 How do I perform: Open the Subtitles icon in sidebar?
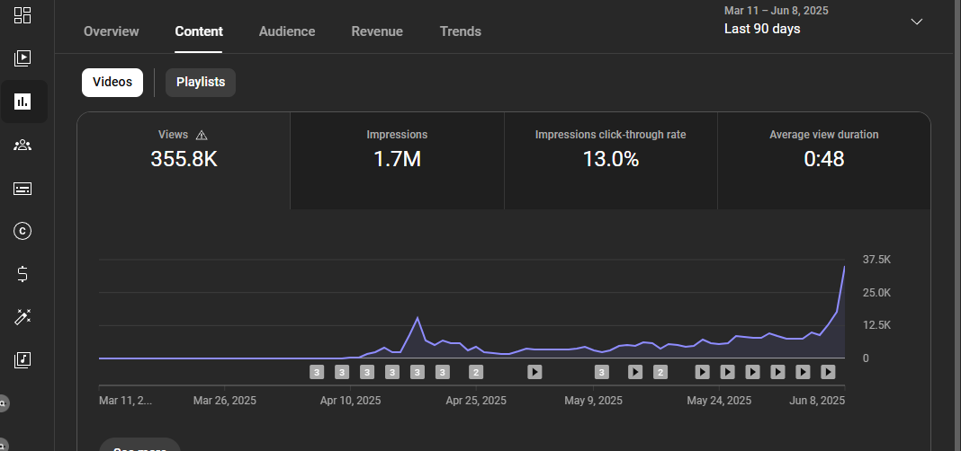[23, 189]
